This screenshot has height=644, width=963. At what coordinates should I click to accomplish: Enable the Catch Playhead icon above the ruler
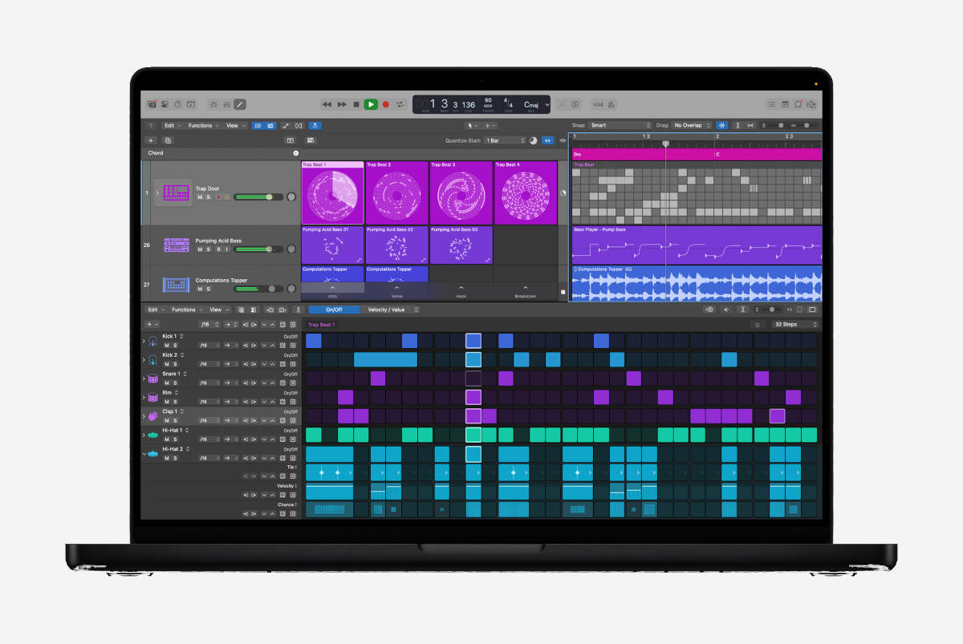click(721, 125)
